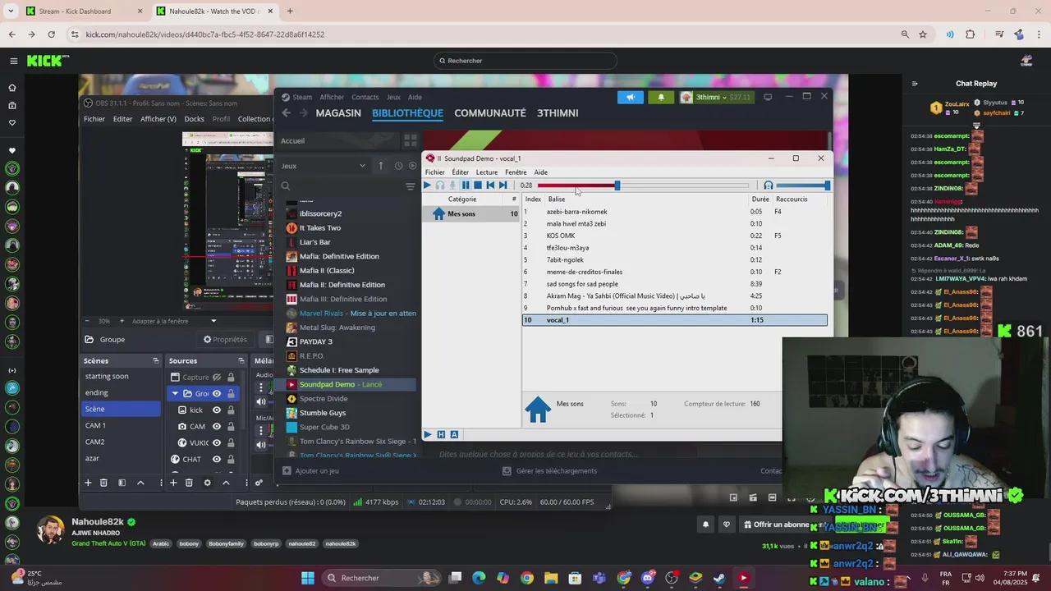
Task: Add a new OBS scene
Action: [88, 483]
